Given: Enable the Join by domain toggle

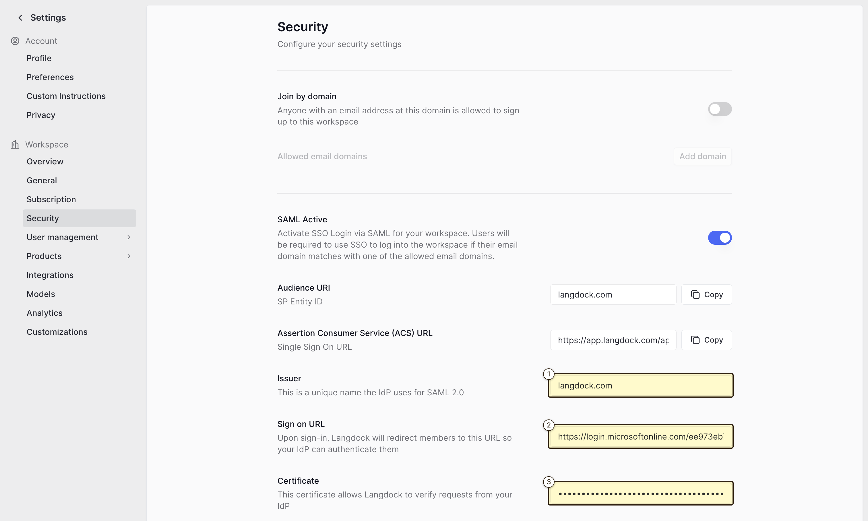Looking at the screenshot, I should pos(720,109).
